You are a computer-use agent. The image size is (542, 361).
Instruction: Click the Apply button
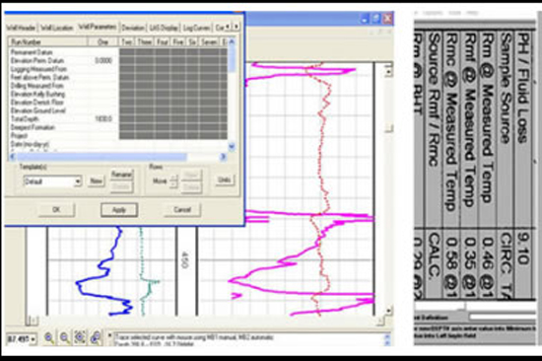119,210
